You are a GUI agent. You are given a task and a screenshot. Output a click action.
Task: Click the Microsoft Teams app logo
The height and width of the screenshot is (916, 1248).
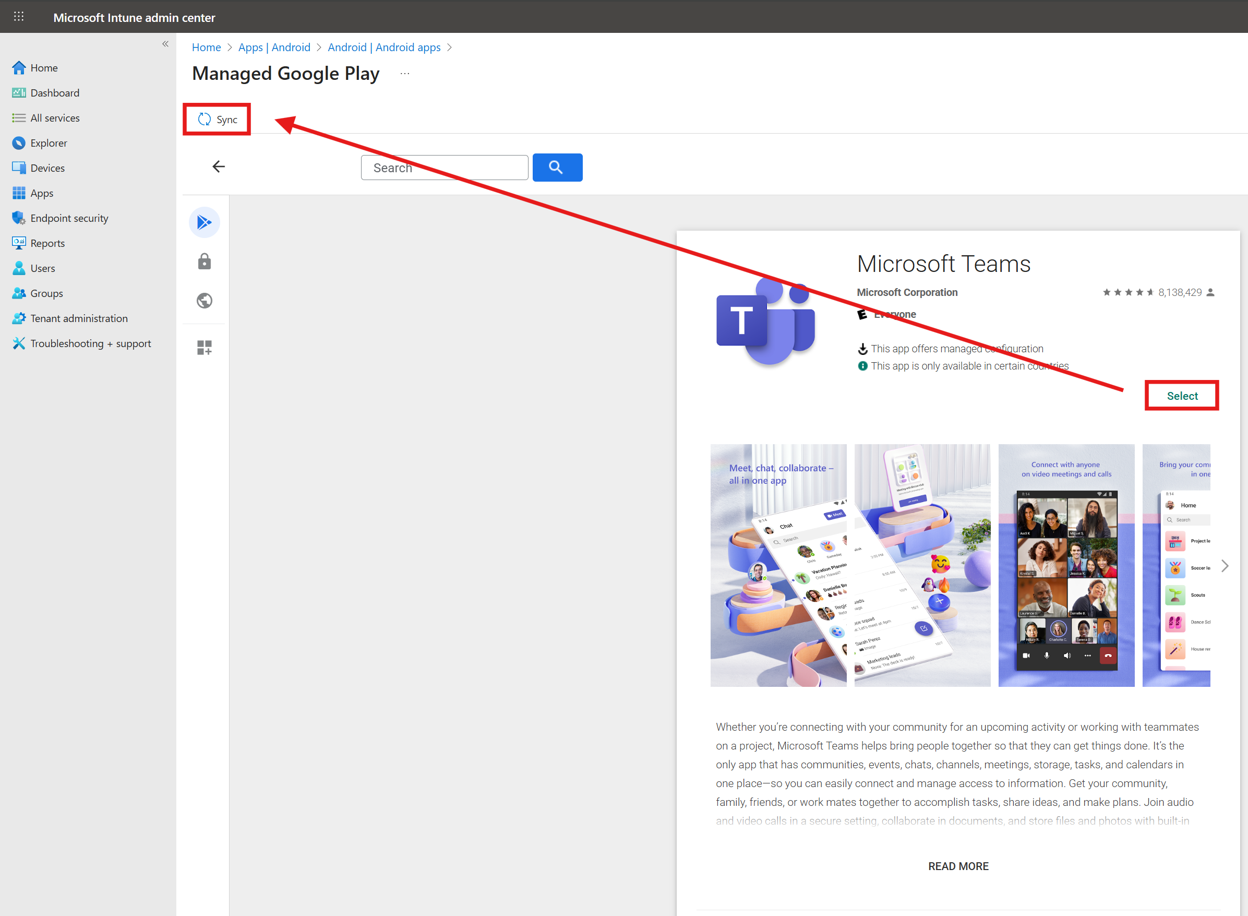click(x=766, y=322)
